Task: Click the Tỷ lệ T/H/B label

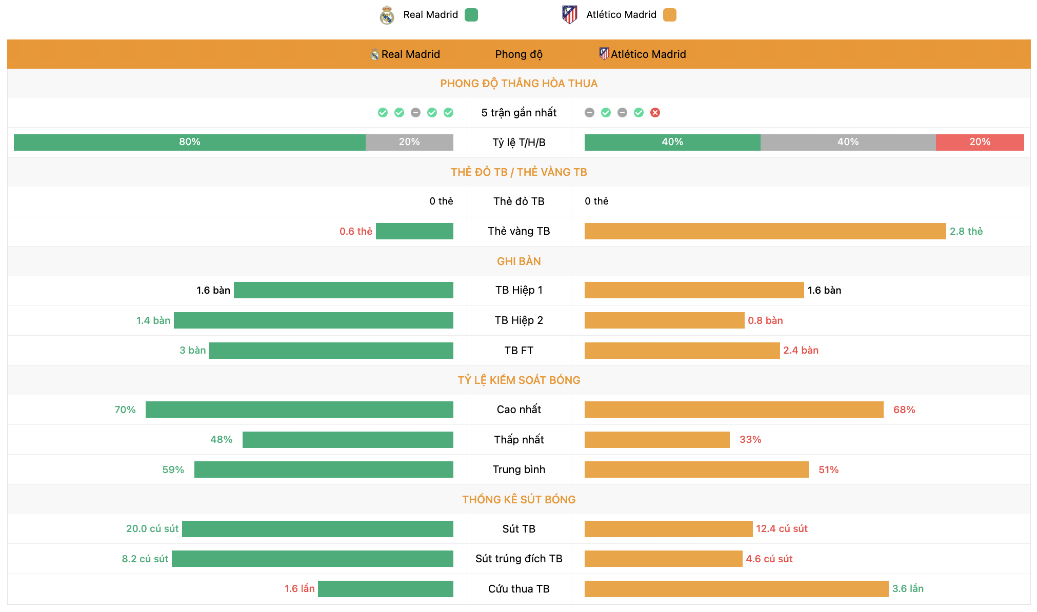Action: 518,142
